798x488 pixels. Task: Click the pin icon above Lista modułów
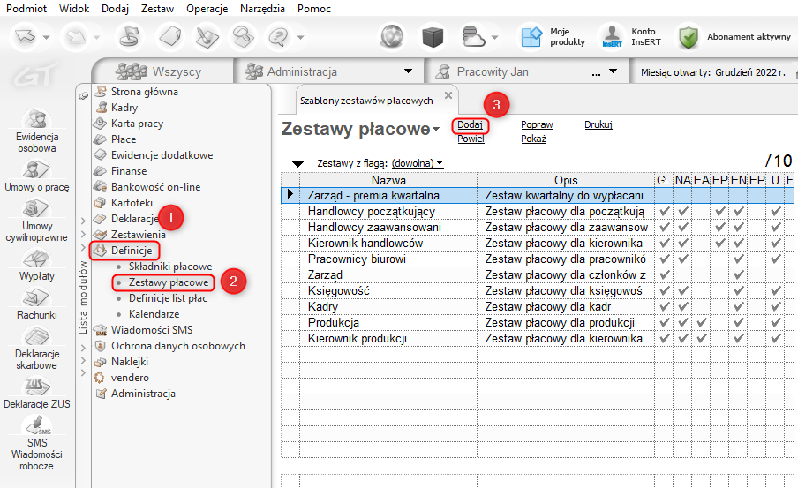[x=84, y=95]
